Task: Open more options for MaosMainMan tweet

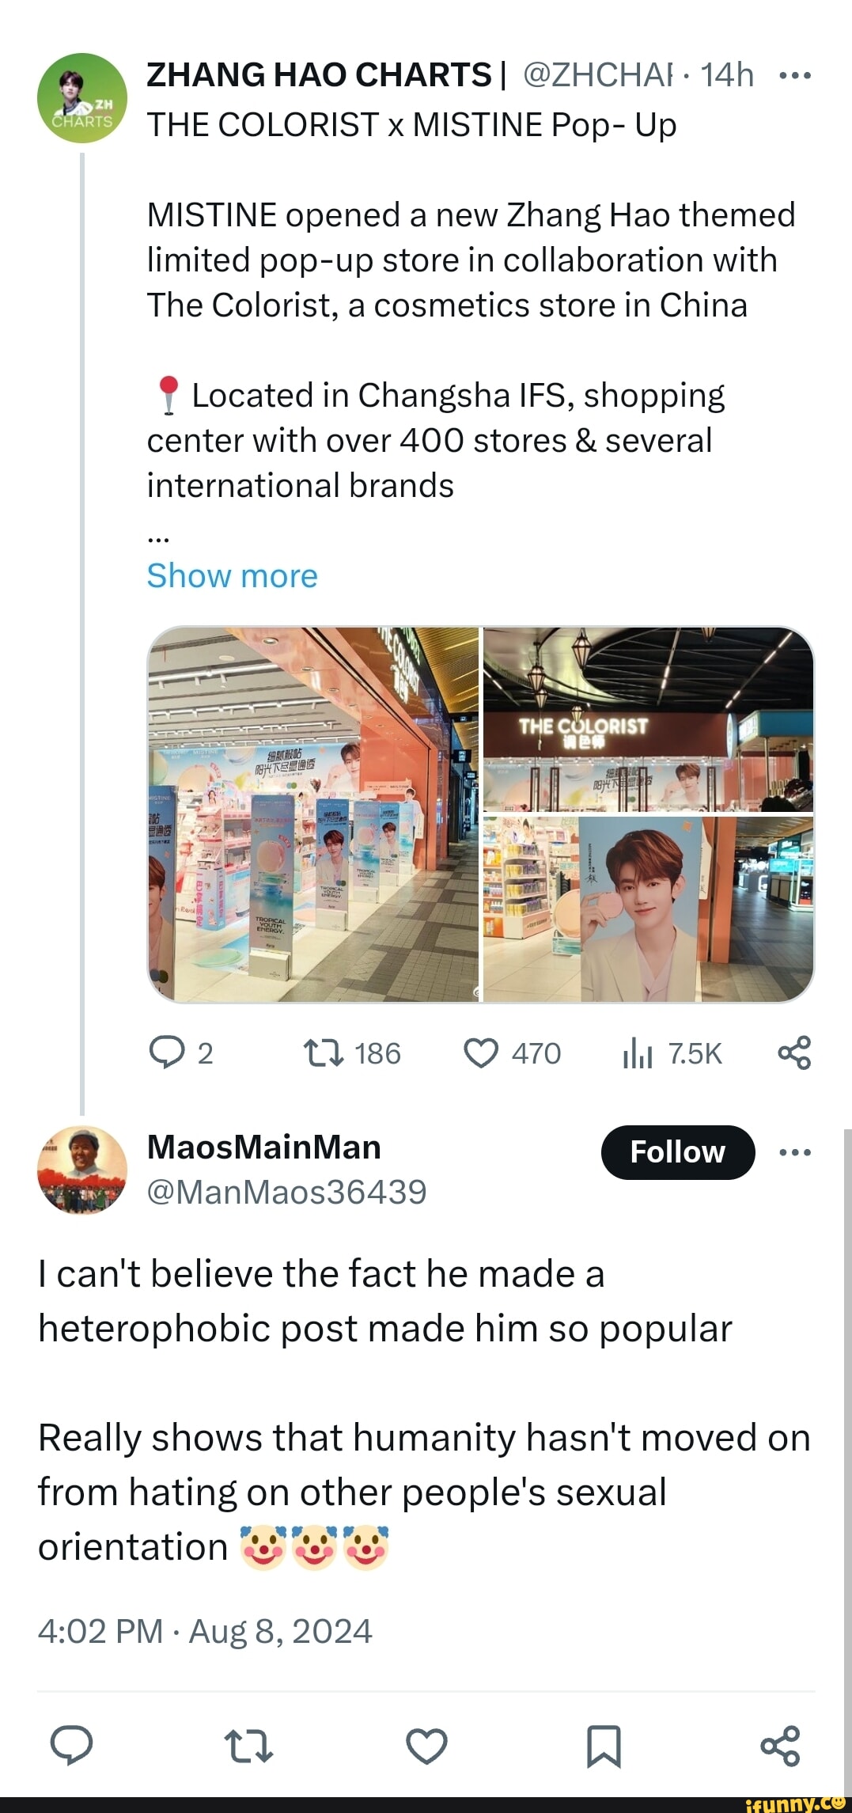Action: 794,1152
